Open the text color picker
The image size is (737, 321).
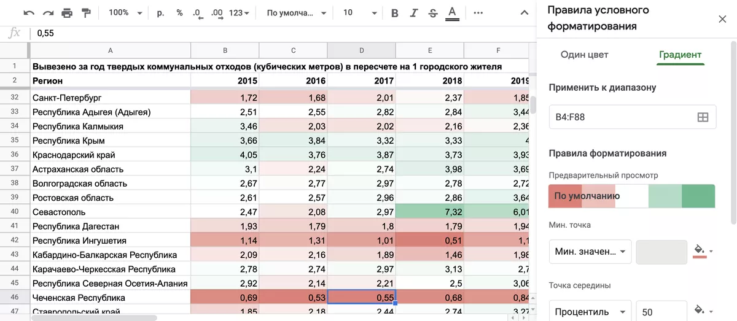click(x=452, y=13)
